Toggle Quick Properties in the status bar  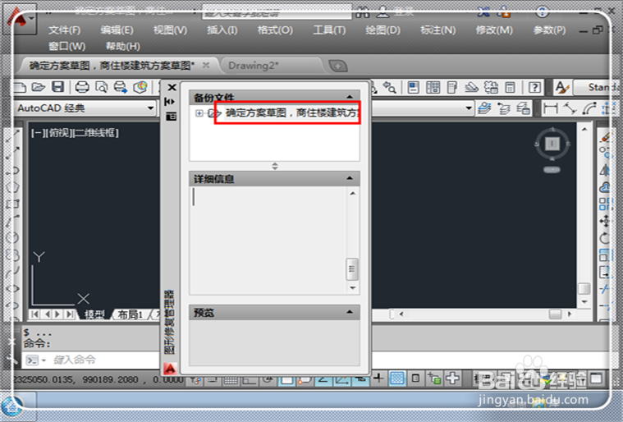pyautogui.click(x=415, y=378)
